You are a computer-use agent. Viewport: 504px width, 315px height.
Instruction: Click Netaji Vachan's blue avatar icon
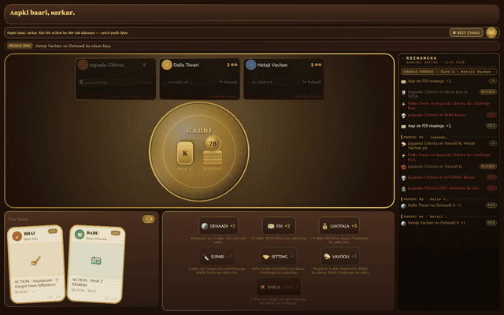[x=250, y=65]
